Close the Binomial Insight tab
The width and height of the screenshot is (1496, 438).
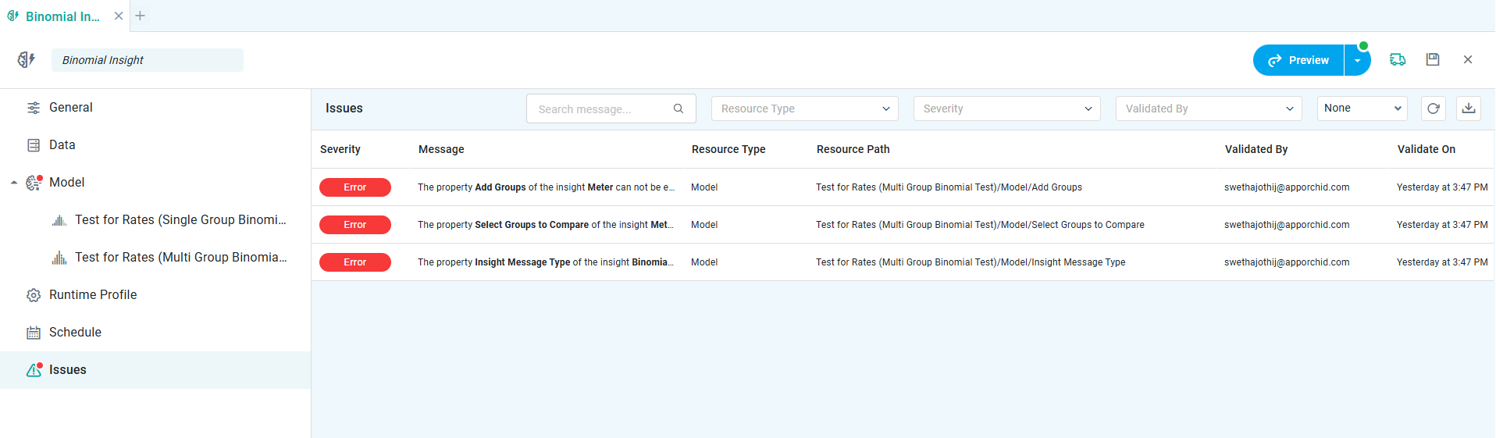(x=119, y=16)
